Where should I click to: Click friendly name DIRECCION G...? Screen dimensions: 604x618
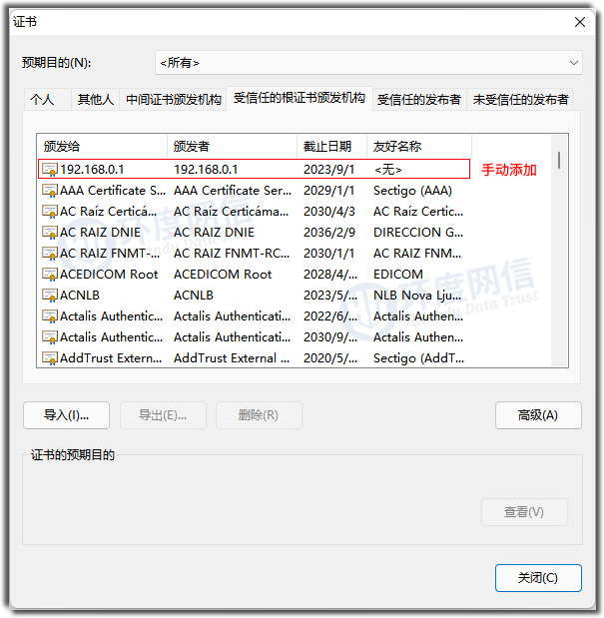click(x=418, y=233)
